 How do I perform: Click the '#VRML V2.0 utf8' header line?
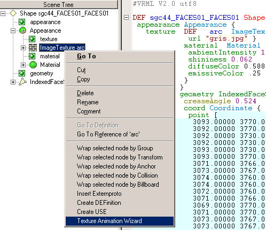click(165, 4)
